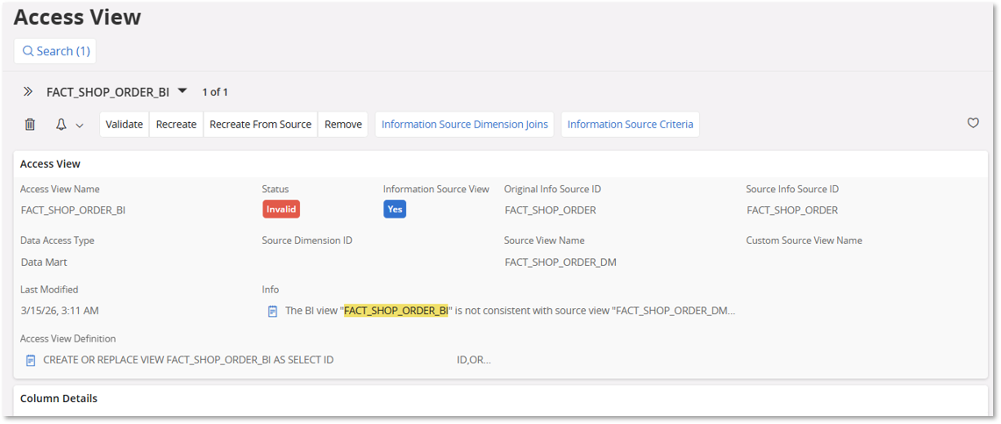Click the Original Info Source ID value FACT_SHOP_ORDER
1001x424 pixels.
(550, 210)
